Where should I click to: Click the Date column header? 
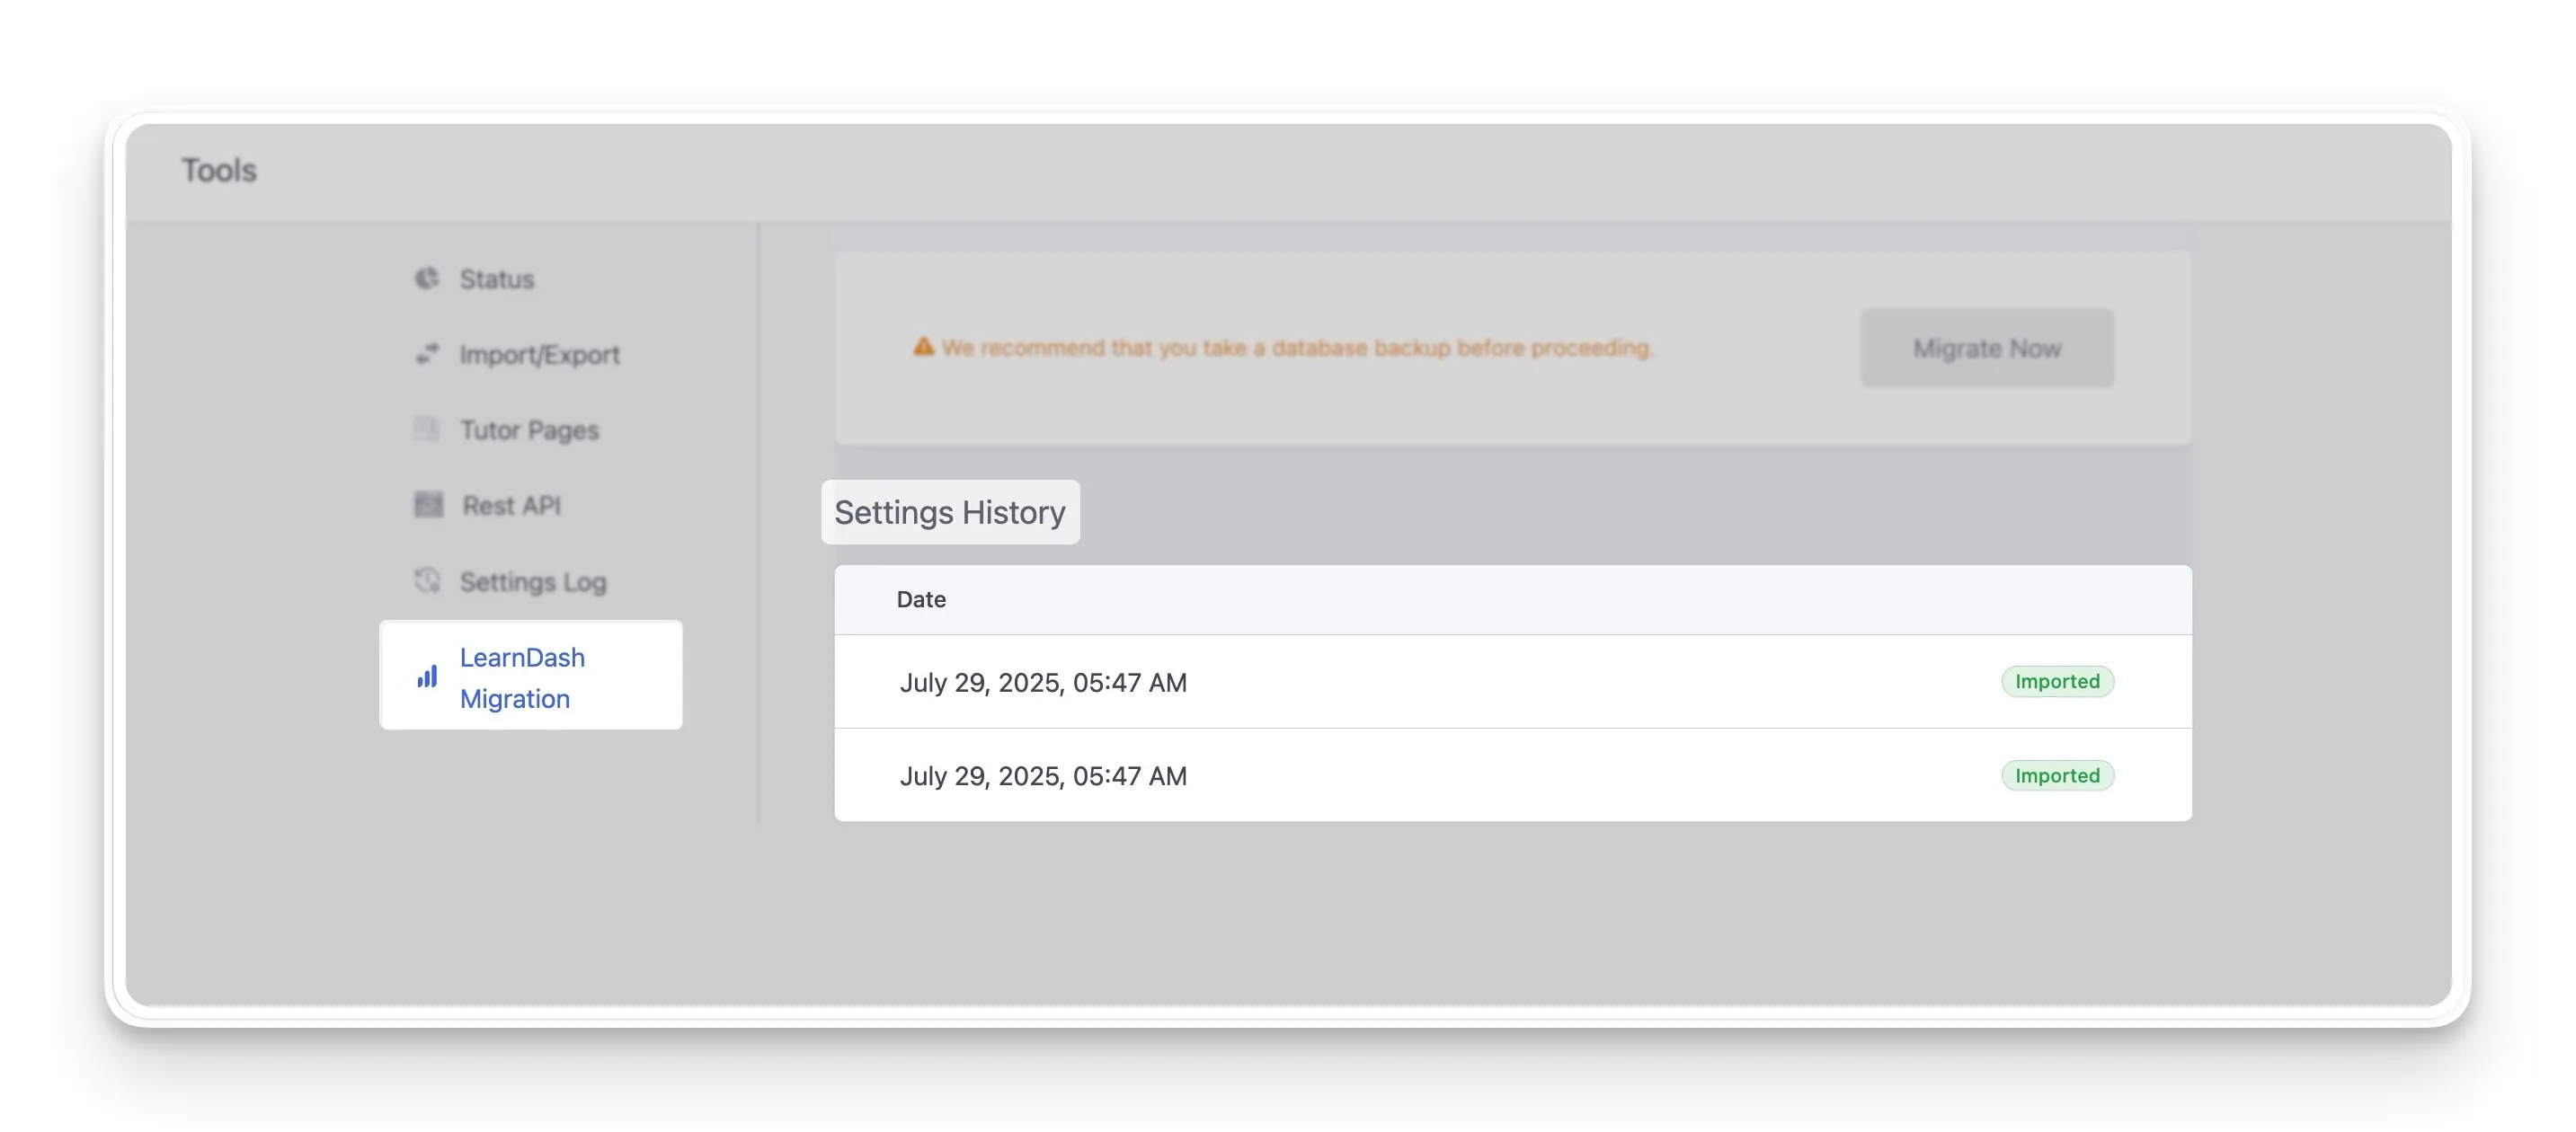pos(921,598)
